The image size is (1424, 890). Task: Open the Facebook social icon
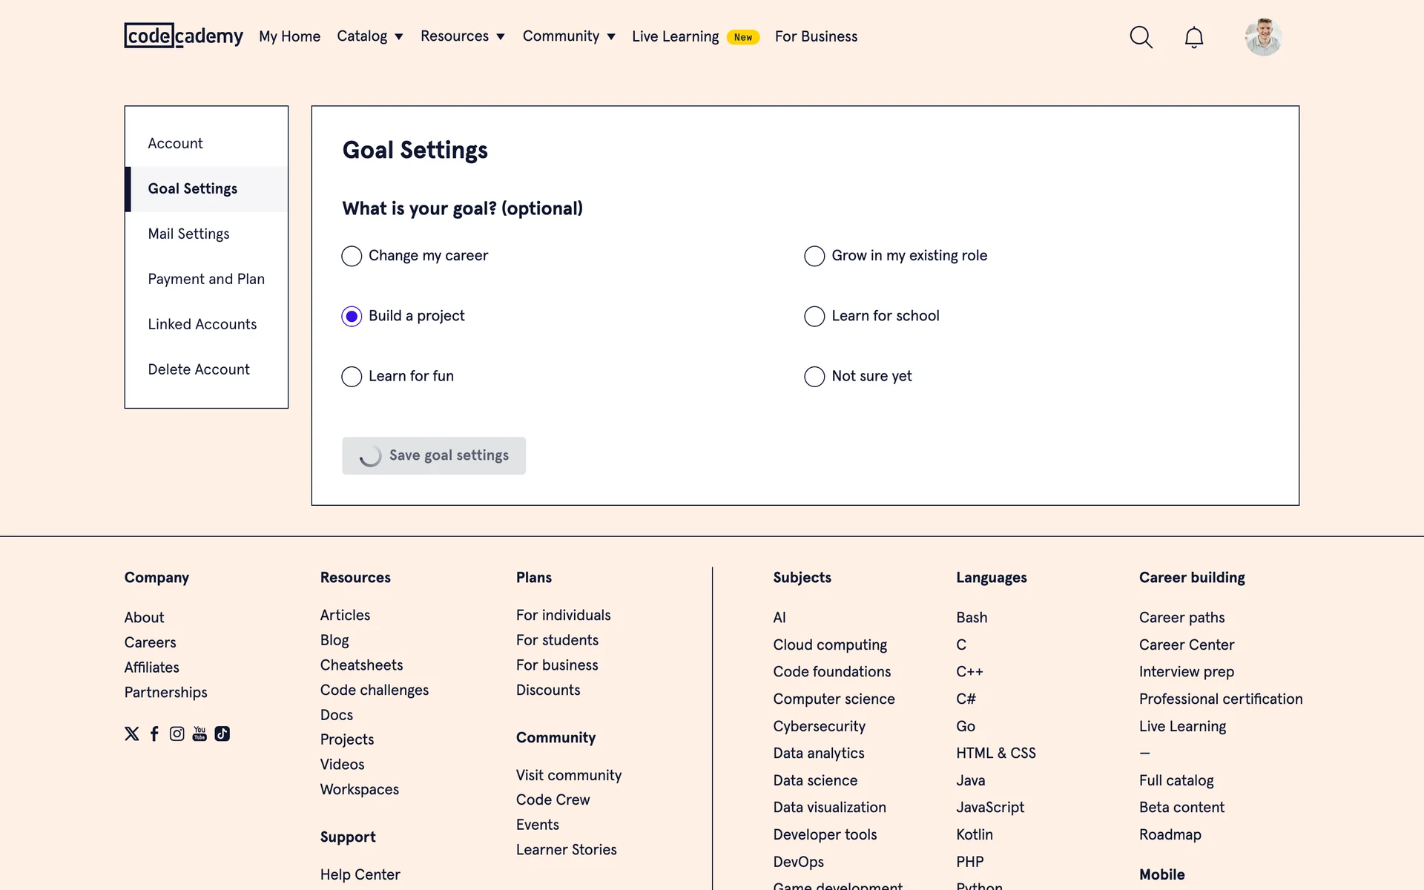154,734
